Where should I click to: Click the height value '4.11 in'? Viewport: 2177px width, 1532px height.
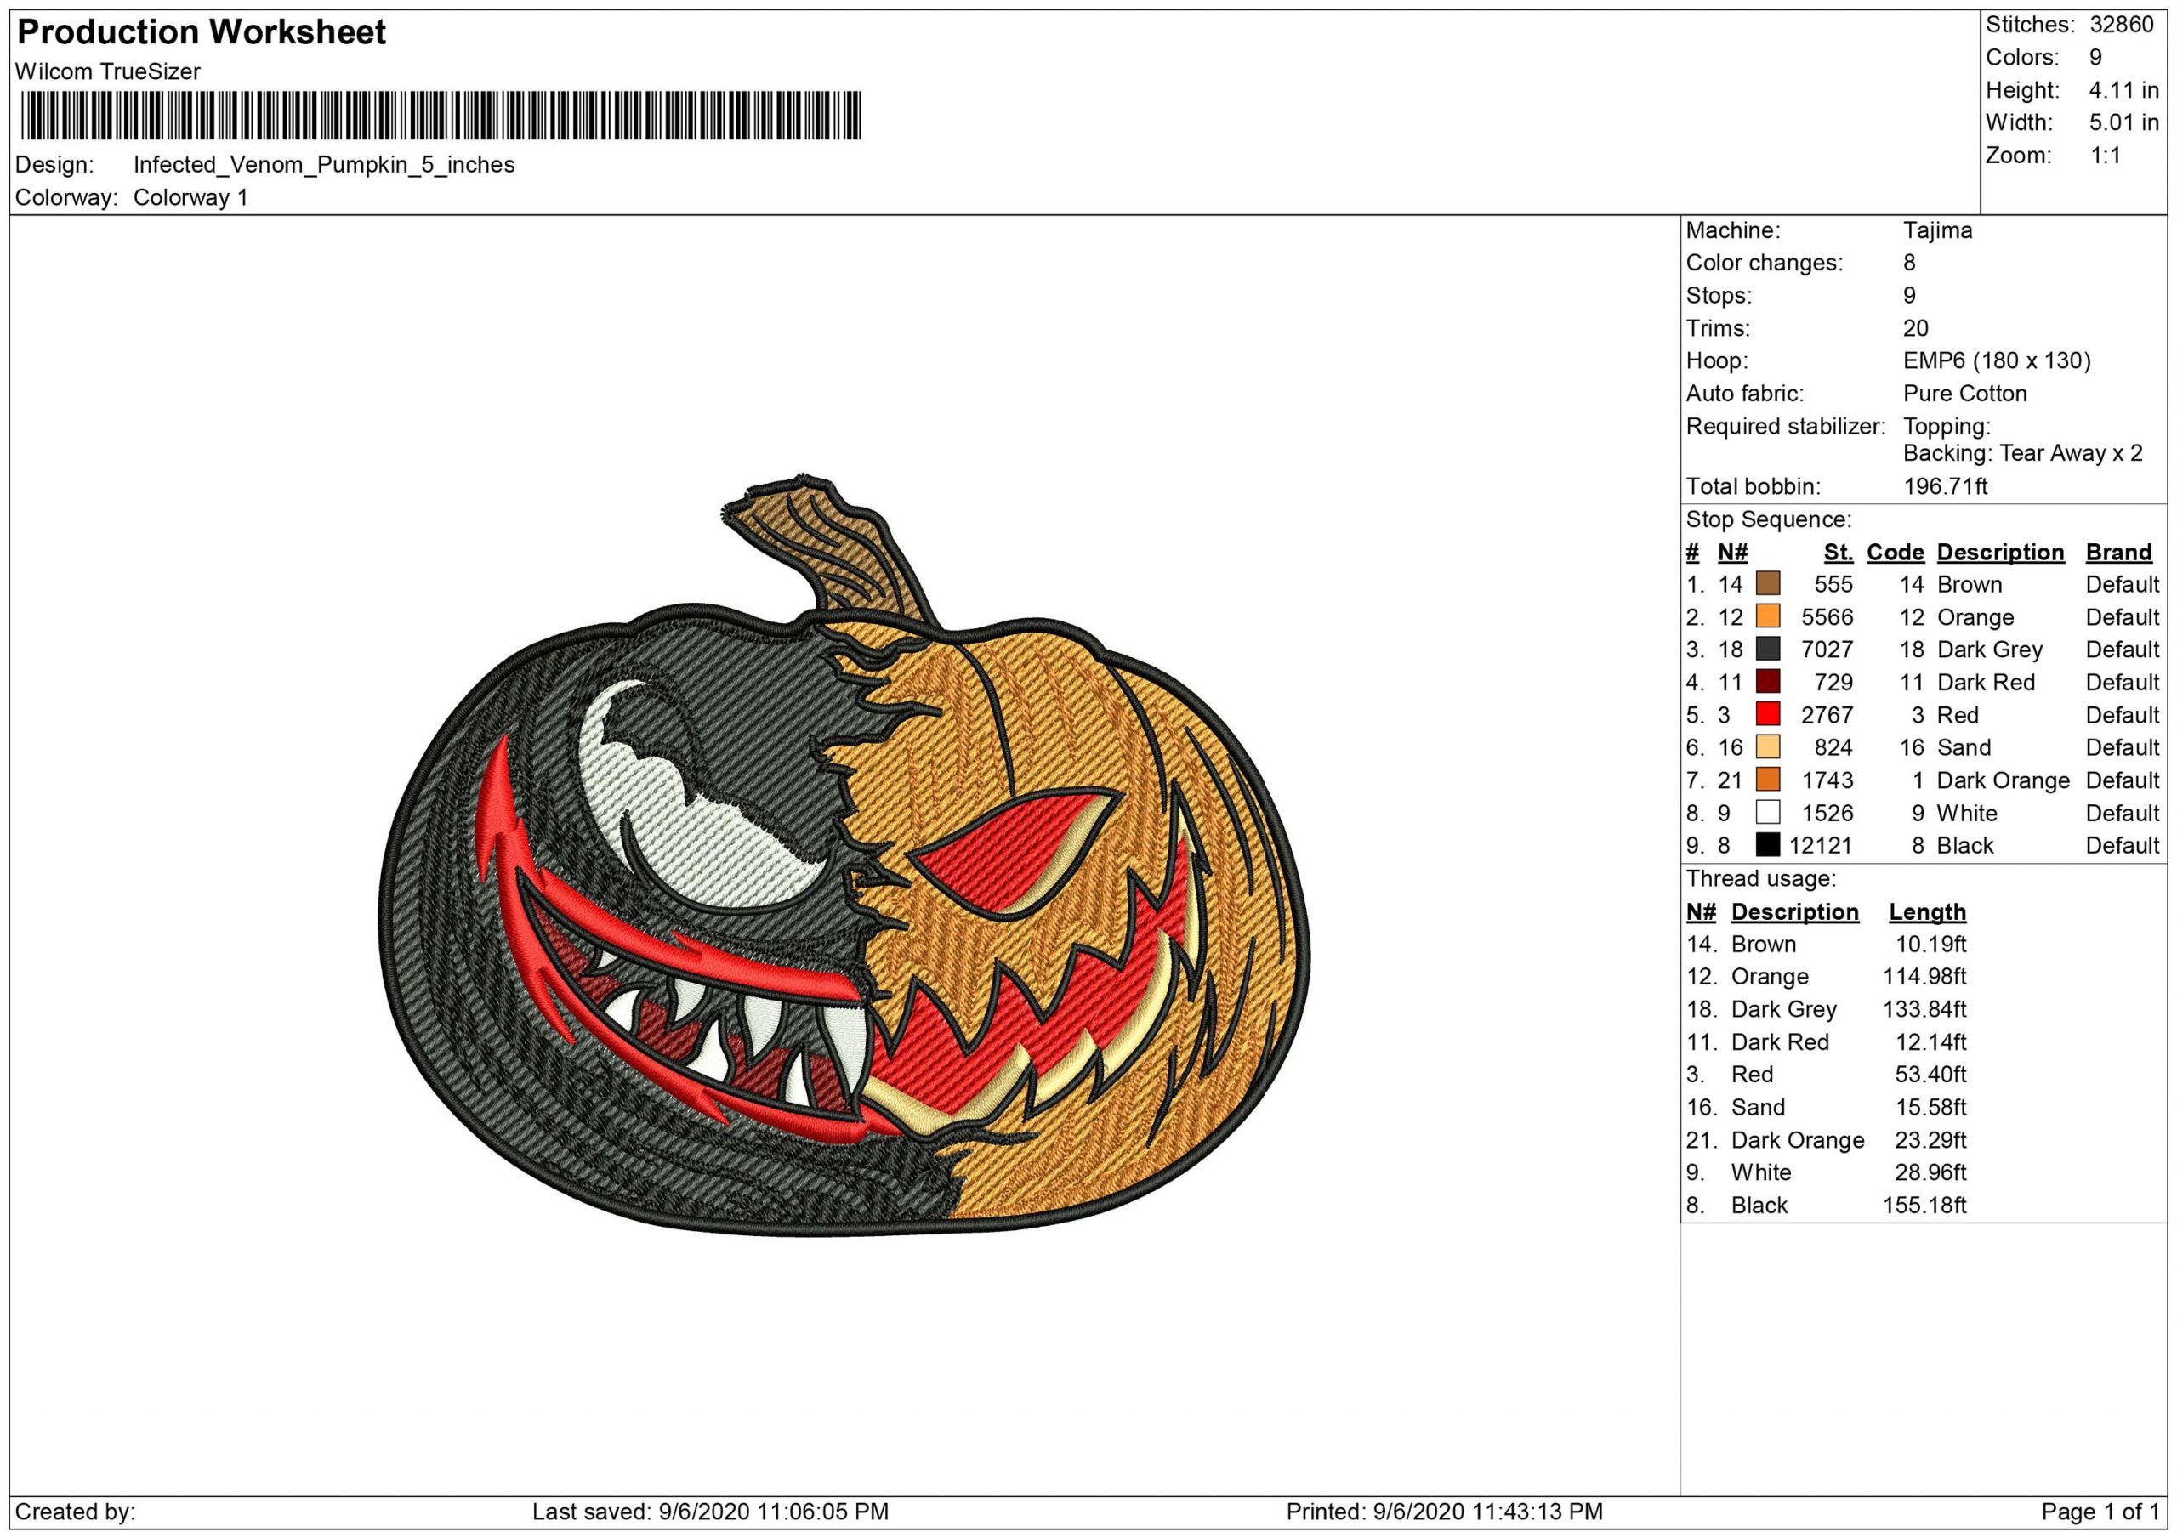[x=2124, y=90]
